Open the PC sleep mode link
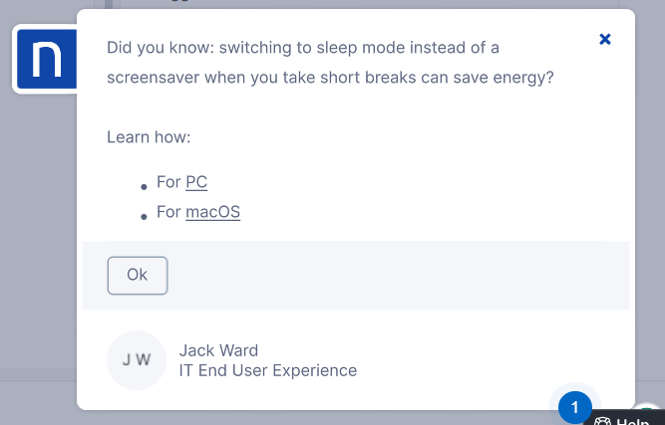Image resolution: width=665 pixels, height=425 pixels. (x=196, y=182)
